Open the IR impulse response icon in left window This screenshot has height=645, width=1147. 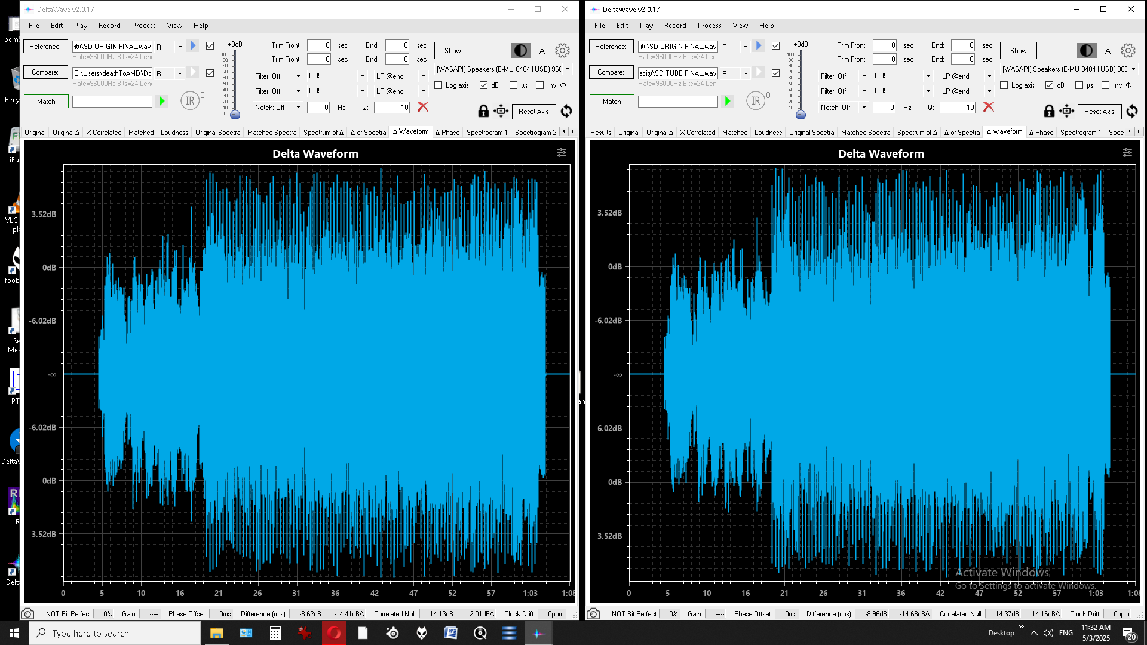pos(190,101)
